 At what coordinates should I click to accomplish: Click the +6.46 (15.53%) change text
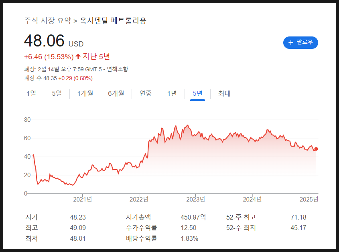[49, 57]
